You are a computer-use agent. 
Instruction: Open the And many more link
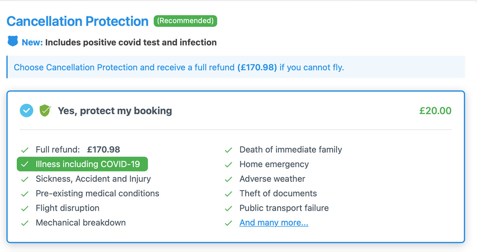pyautogui.click(x=274, y=222)
